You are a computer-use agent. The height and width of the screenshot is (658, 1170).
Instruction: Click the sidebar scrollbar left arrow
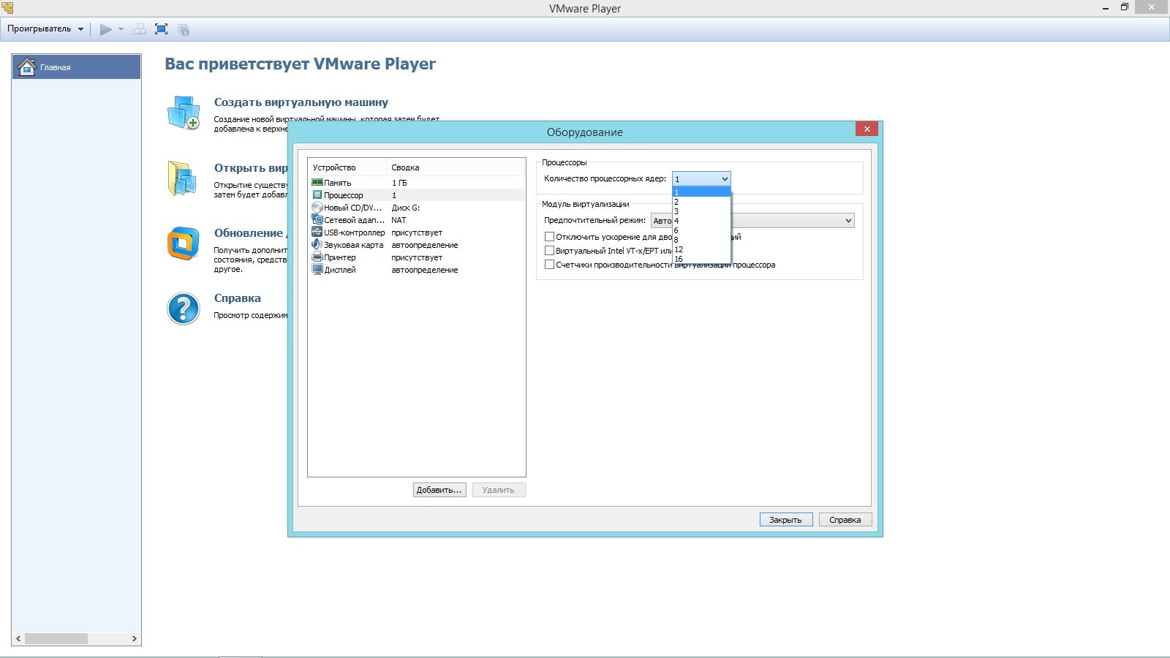point(18,639)
